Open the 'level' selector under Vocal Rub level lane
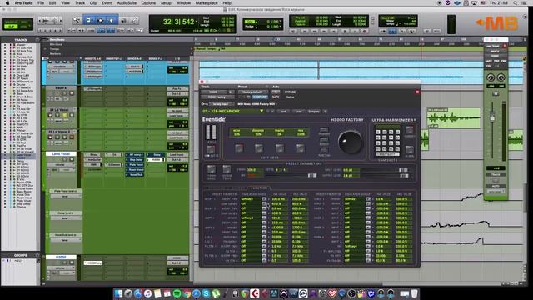This screenshot has width=533, height=300. (x=65, y=240)
